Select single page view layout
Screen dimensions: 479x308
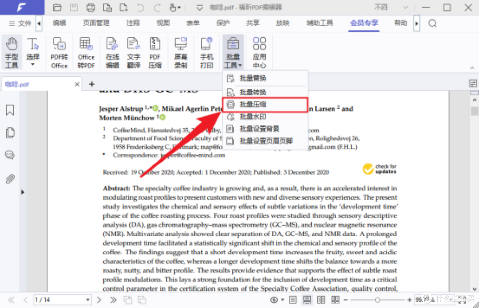point(293,300)
